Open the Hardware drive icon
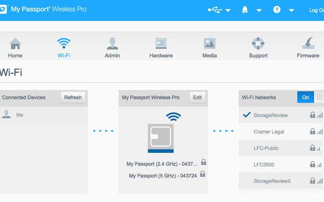324x202 pixels. click(161, 43)
